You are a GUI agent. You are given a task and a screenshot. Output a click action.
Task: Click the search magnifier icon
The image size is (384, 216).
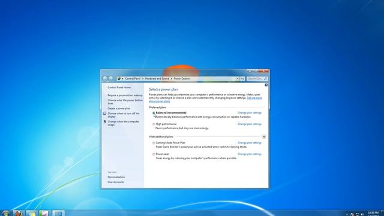coord(265,79)
